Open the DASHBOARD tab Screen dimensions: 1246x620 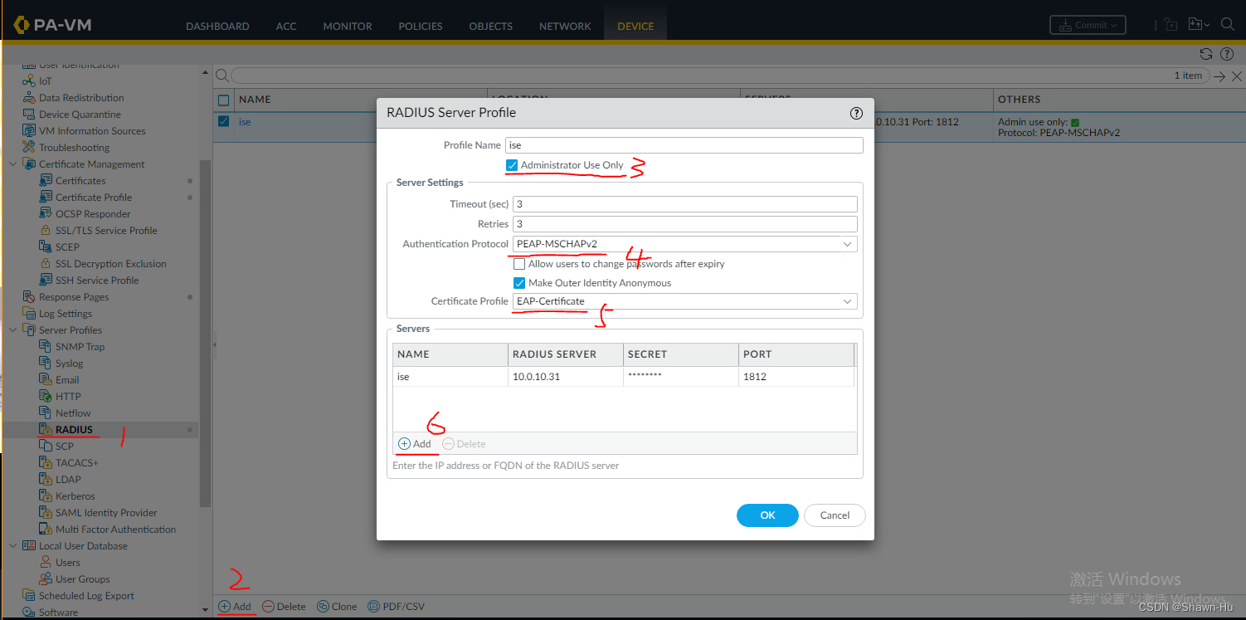tap(217, 26)
